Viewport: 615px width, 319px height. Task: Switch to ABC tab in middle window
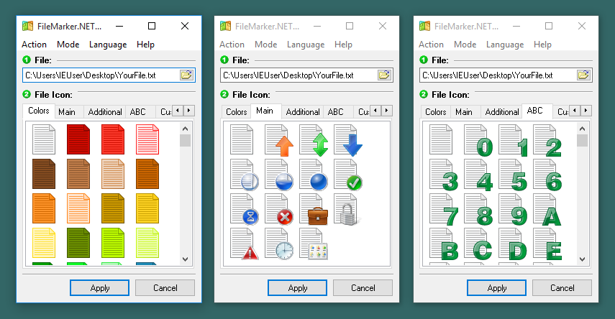point(335,112)
